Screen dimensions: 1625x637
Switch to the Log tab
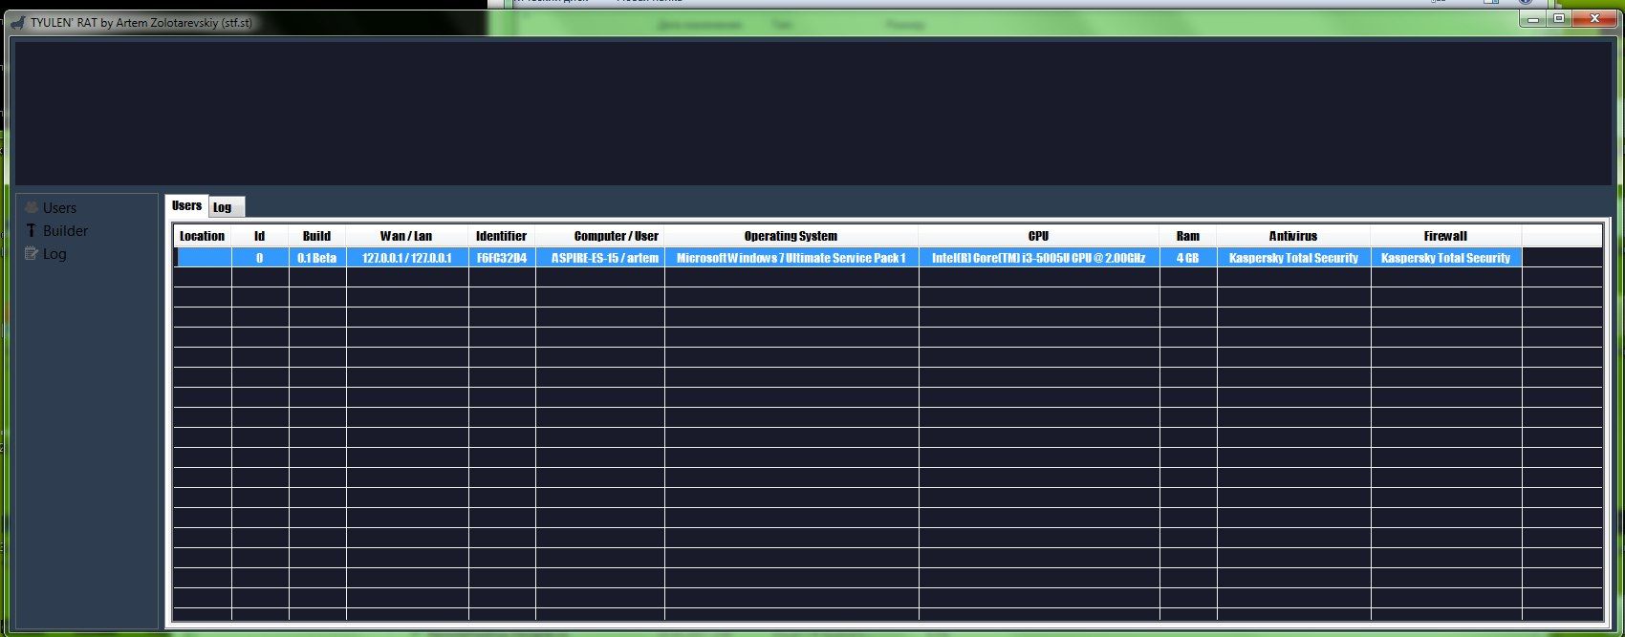tap(223, 207)
